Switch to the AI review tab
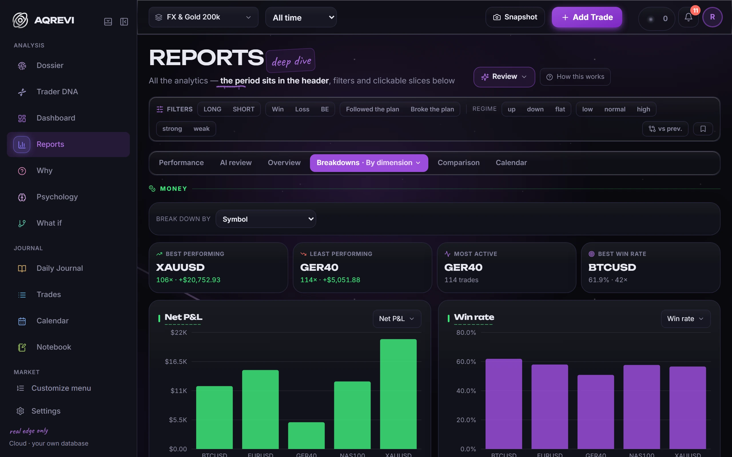 point(236,163)
